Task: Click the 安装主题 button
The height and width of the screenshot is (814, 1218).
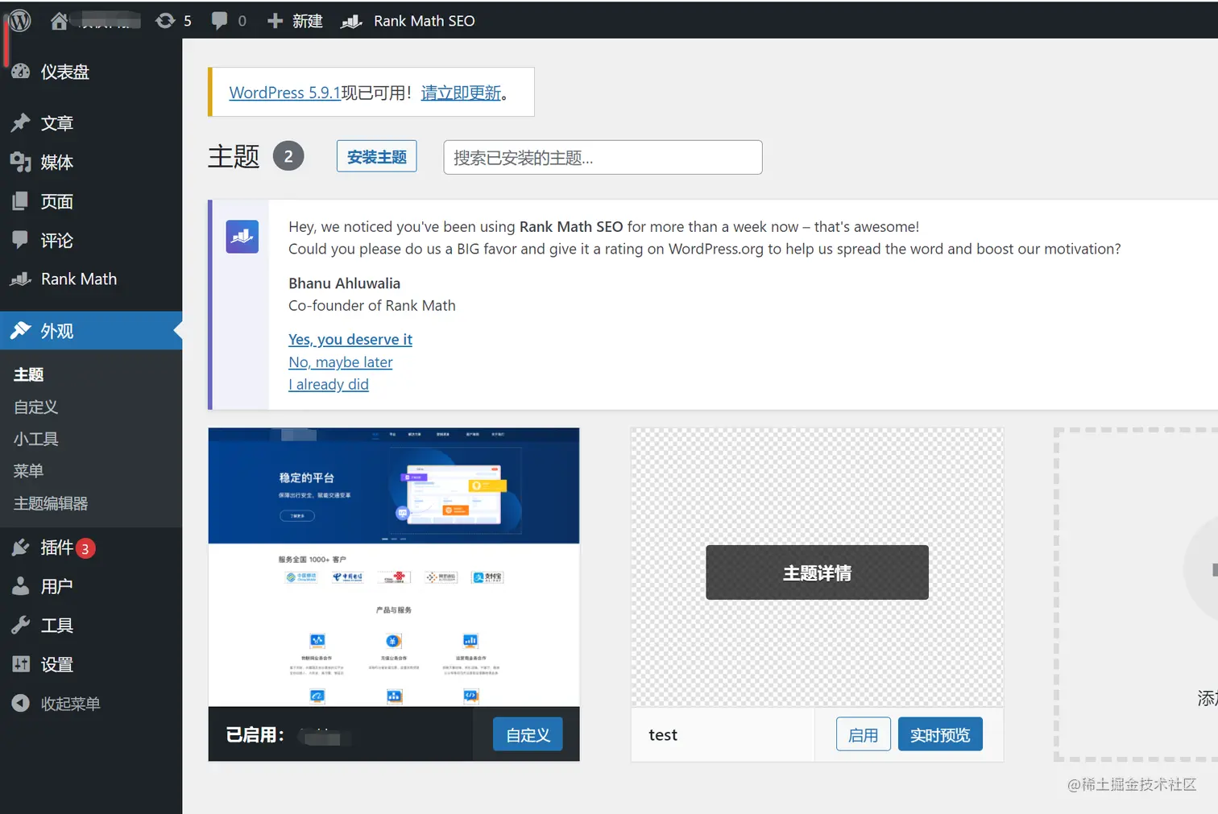Action: pyautogui.click(x=377, y=157)
